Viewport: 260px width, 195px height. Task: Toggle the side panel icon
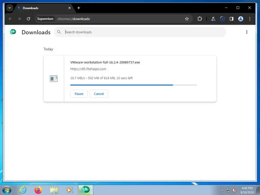click(x=232, y=19)
